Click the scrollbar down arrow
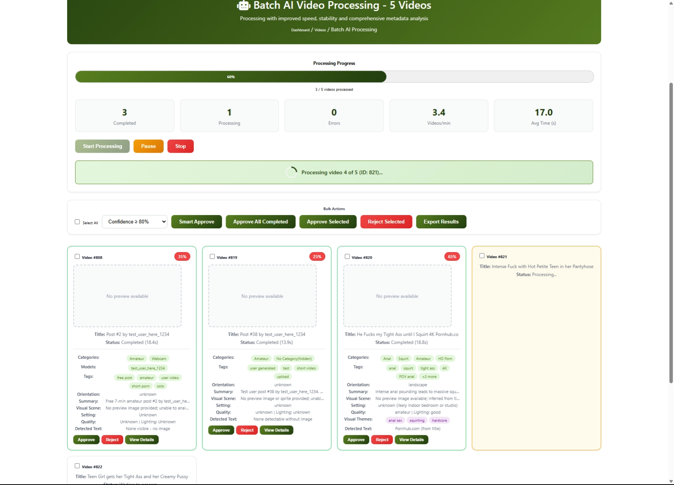This screenshot has width=674, height=485. 671,481
